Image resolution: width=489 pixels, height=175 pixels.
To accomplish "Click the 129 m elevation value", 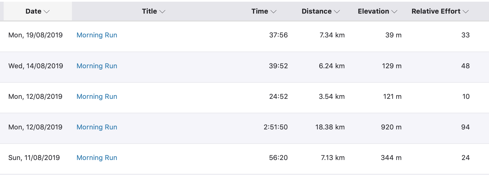I will pyautogui.click(x=392, y=66).
